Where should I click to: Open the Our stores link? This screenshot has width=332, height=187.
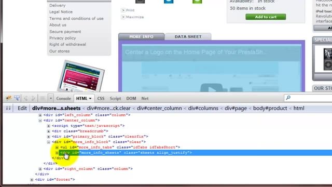pyautogui.click(x=60, y=51)
